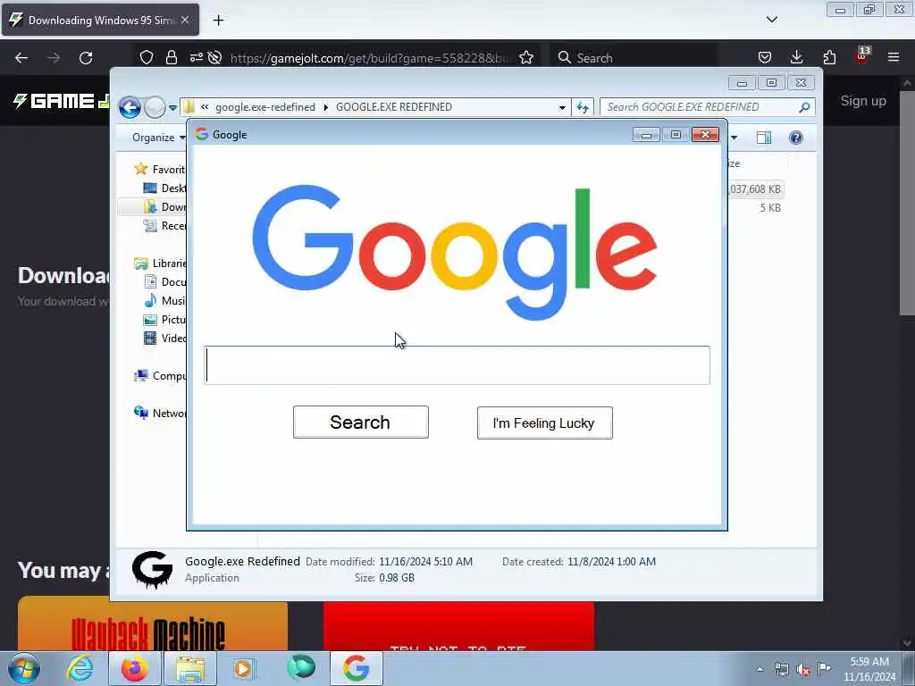Open Windows Explorer from the taskbar
The width and height of the screenshot is (915, 686).
click(x=190, y=668)
